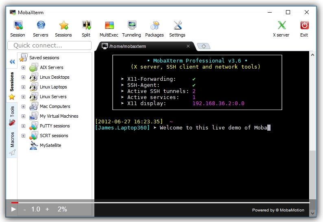This screenshot has height=222, width=323.
Task: Open the Tunneling tool
Action: click(131, 26)
